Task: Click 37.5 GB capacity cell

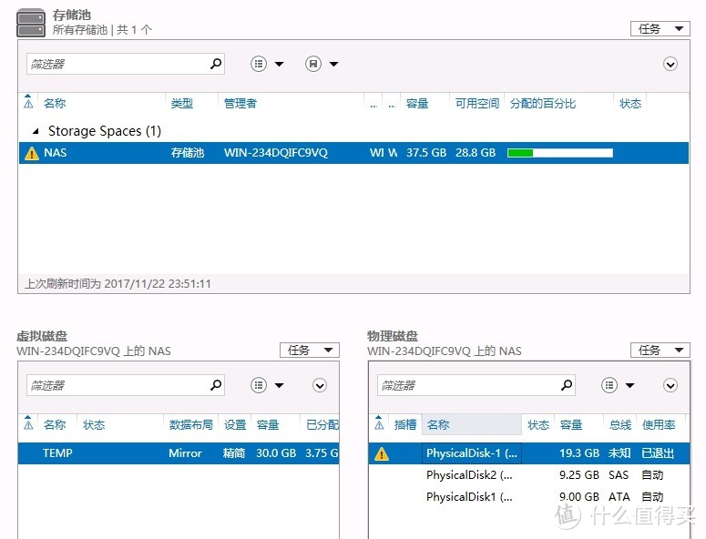Action: click(x=426, y=153)
